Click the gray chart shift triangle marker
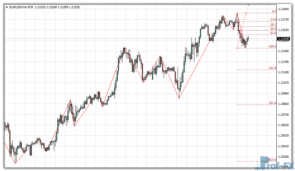Viewport: 295px width, 171px height. coord(249,5)
